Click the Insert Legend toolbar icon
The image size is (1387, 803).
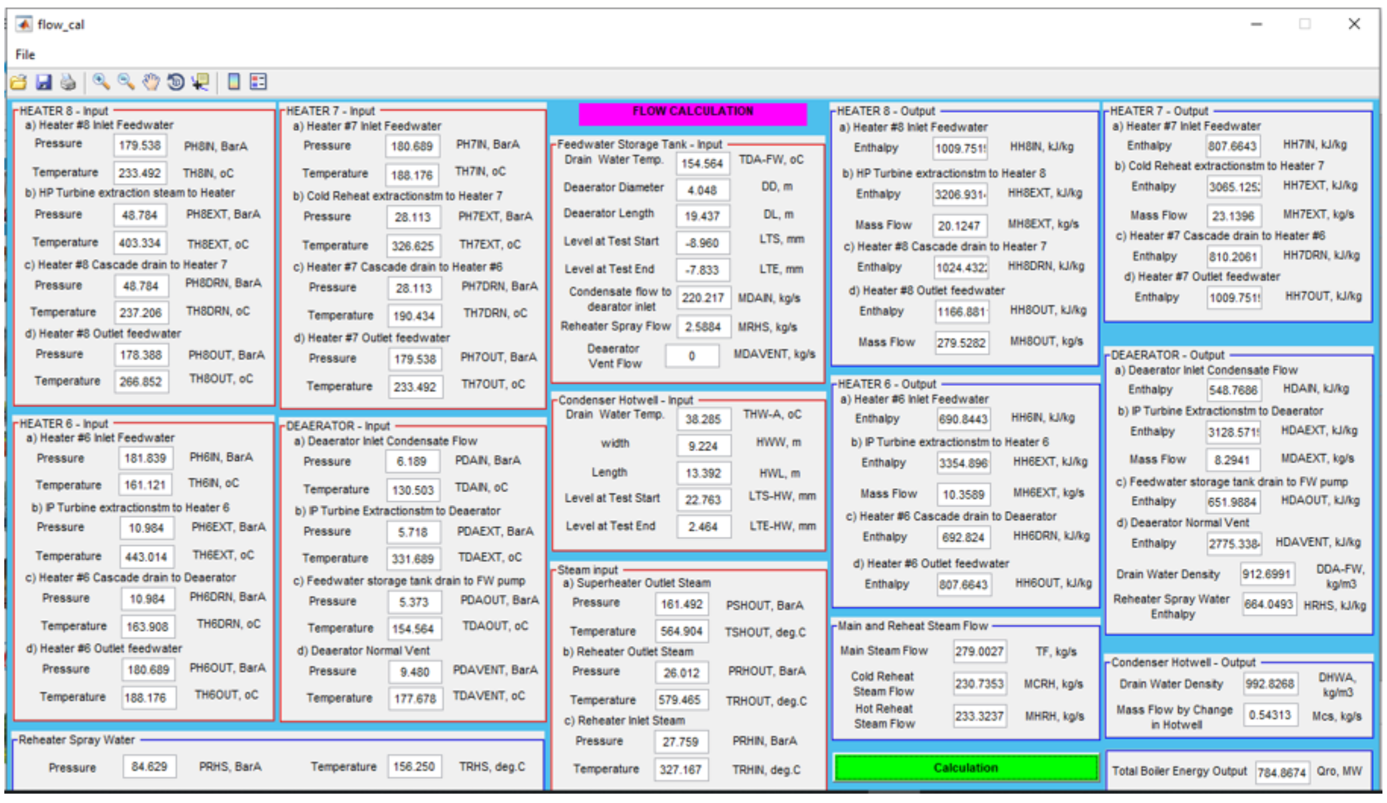pyautogui.click(x=258, y=82)
